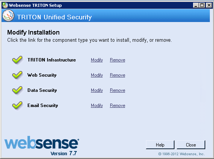Open the Help button
This screenshot has height=159, width=214.
point(160,145)
